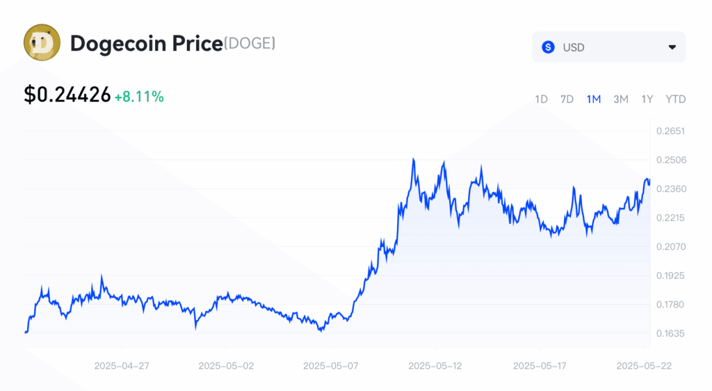Click the 2025-05-22 date axis label
This screenshot has height=391, width=712.
tap(644, 366)
